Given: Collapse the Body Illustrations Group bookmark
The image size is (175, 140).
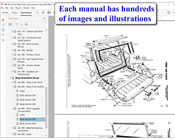Looking at the screenshot, I should (11, 78).
